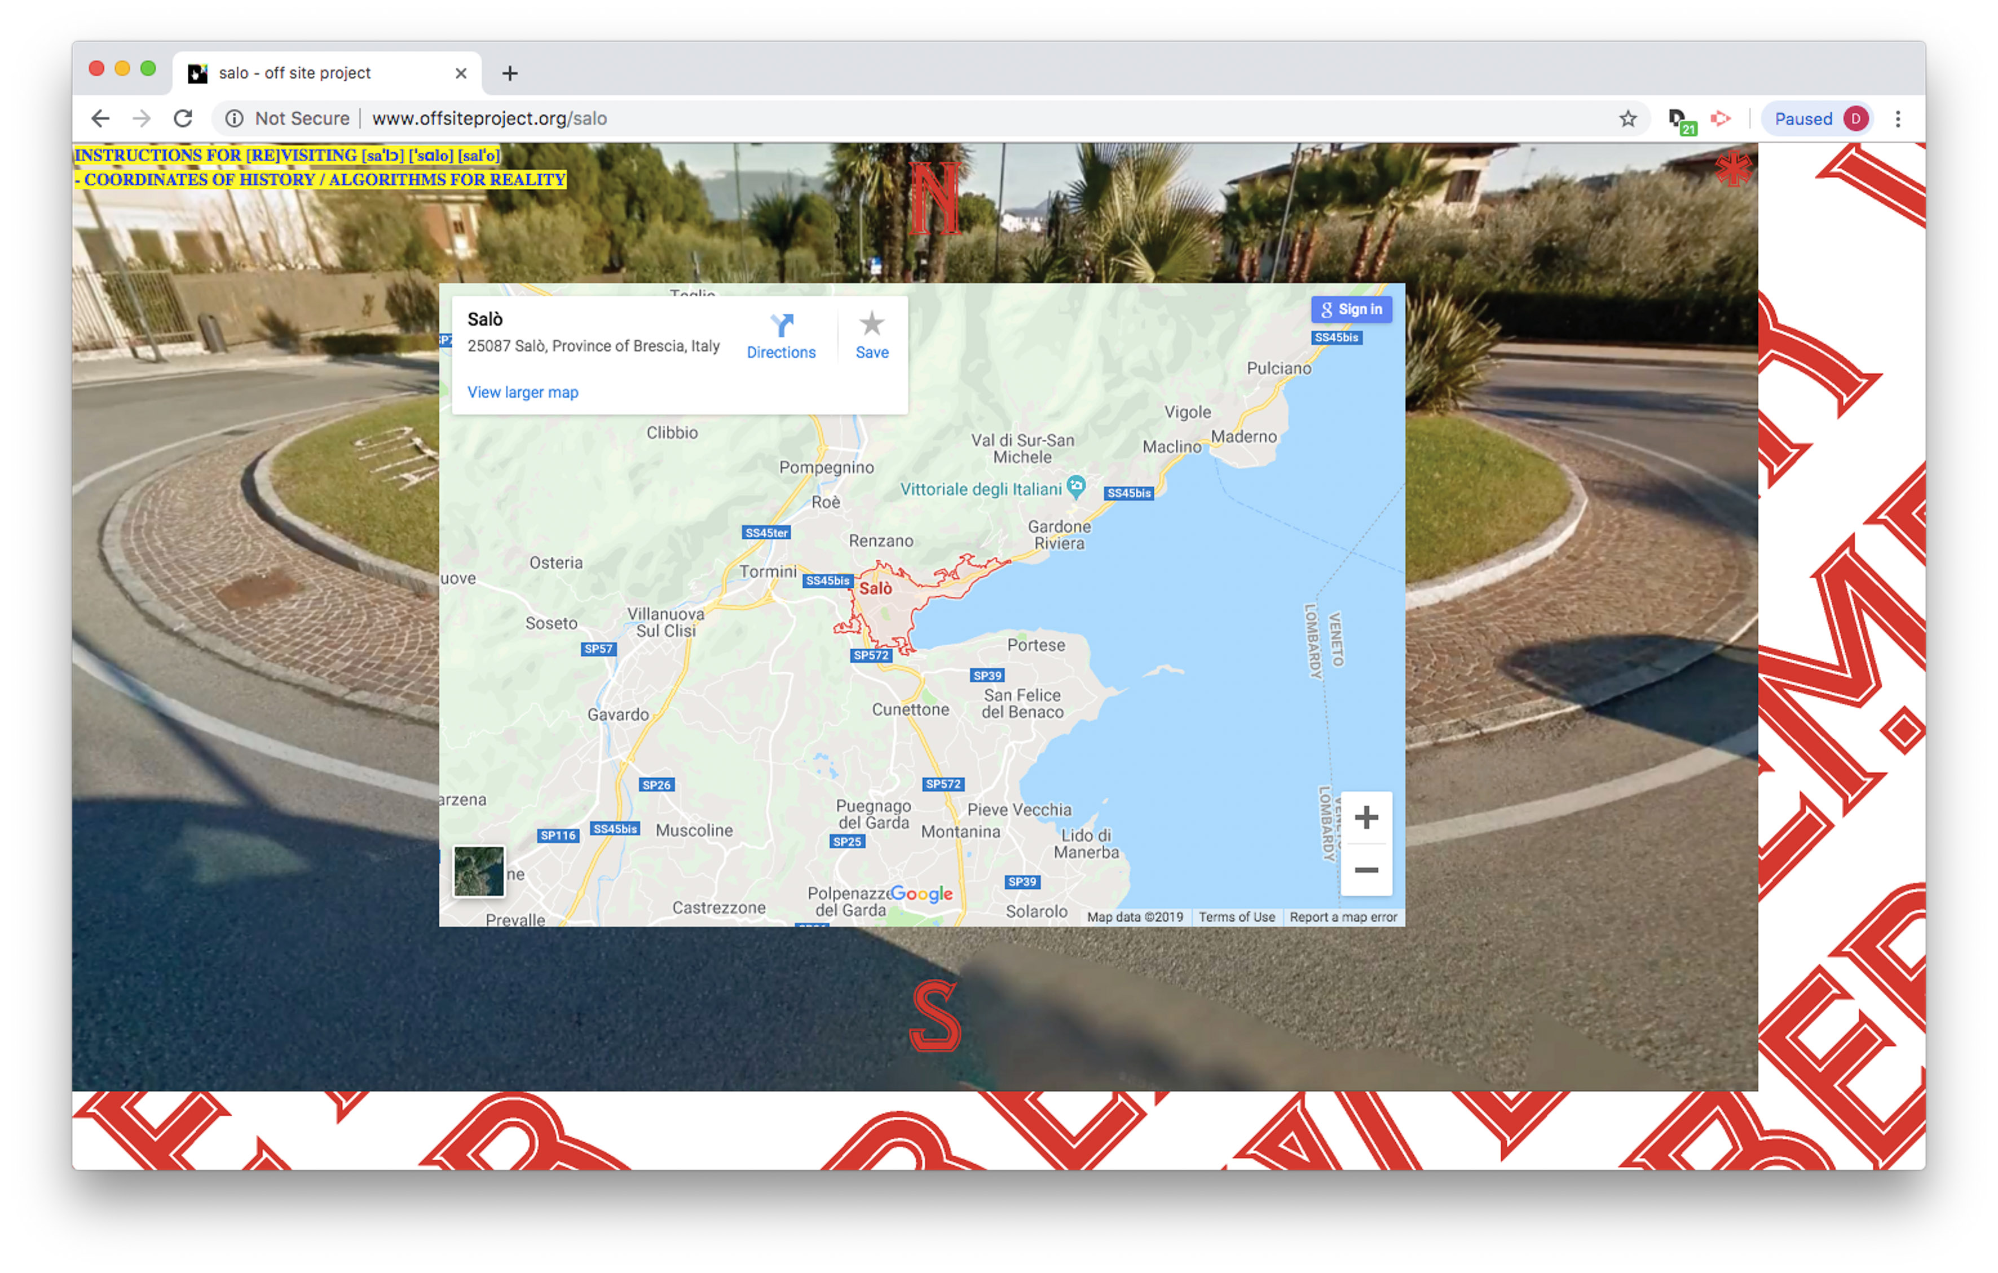
Task: Click the Puegnago del Garda label
Action: (x=873, y=814)
